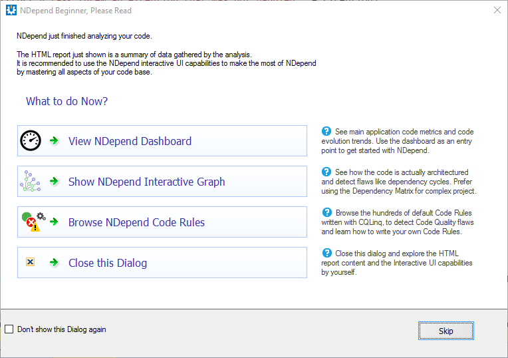This screenshot has width=508, height=358.
Task: Click the help icon beside the architecture description
Action: pos(326,172)
